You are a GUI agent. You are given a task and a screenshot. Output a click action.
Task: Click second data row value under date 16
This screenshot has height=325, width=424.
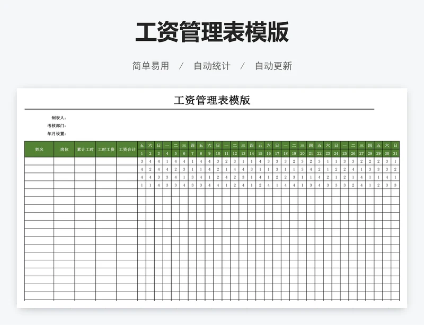pyautogui.click(x=269, y=169)
